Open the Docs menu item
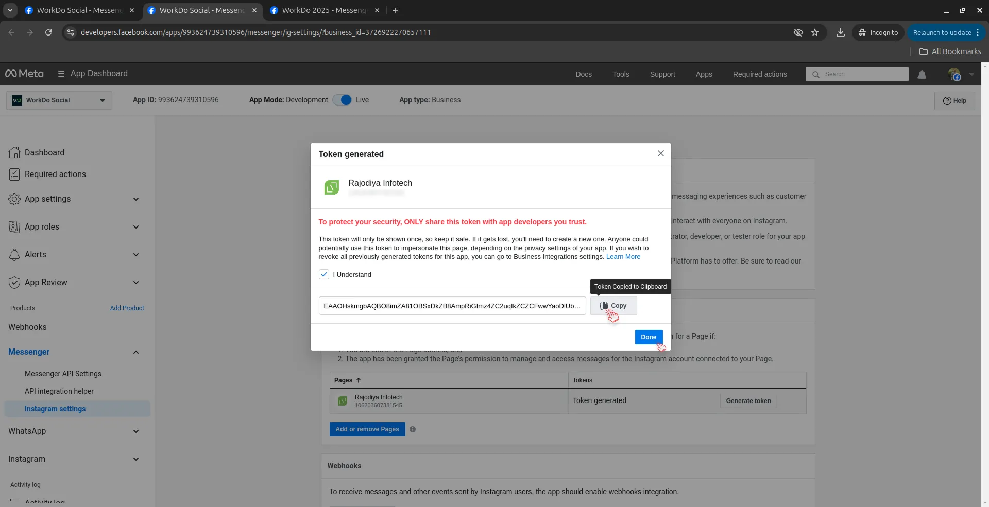This screenshot has width=989, height=507. point(583,74)
